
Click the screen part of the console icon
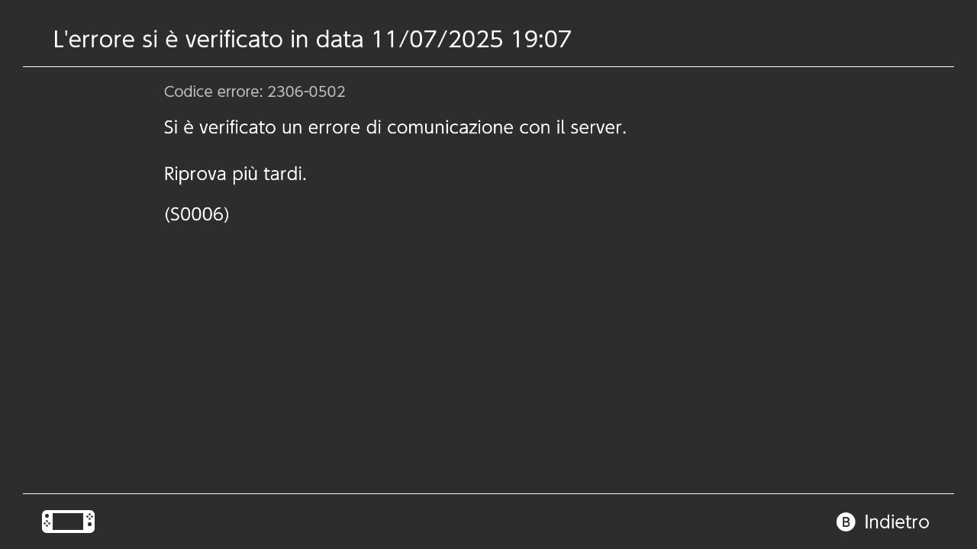pyautogui.click(x=68, y=522)
